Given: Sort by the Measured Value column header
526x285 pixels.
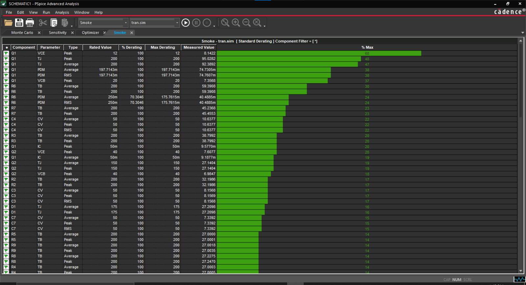Looking at the screenshot, I should [199, 47].
